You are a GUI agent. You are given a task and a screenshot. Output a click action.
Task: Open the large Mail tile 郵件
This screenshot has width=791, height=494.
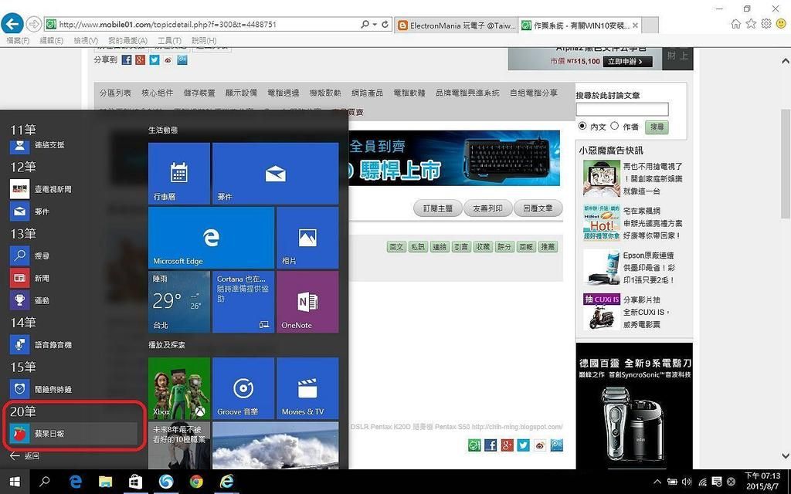[x=276, y=174]
